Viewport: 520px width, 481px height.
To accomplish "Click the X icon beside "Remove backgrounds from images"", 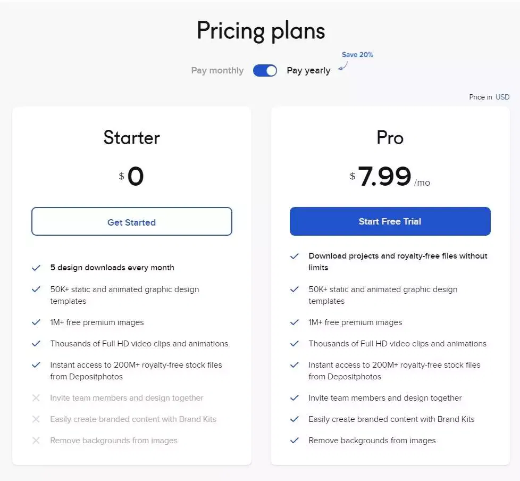I will (x=36, y=440).
